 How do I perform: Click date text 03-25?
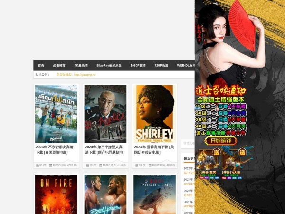(x=93, y=165)
